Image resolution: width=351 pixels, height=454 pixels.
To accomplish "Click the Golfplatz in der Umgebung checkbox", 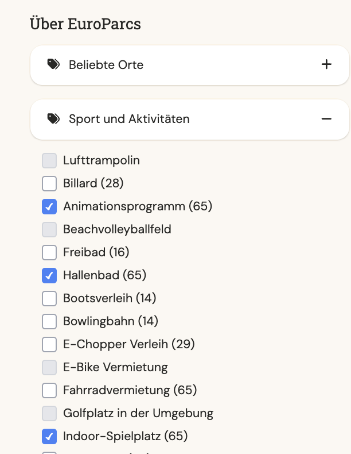I will 49,413.
